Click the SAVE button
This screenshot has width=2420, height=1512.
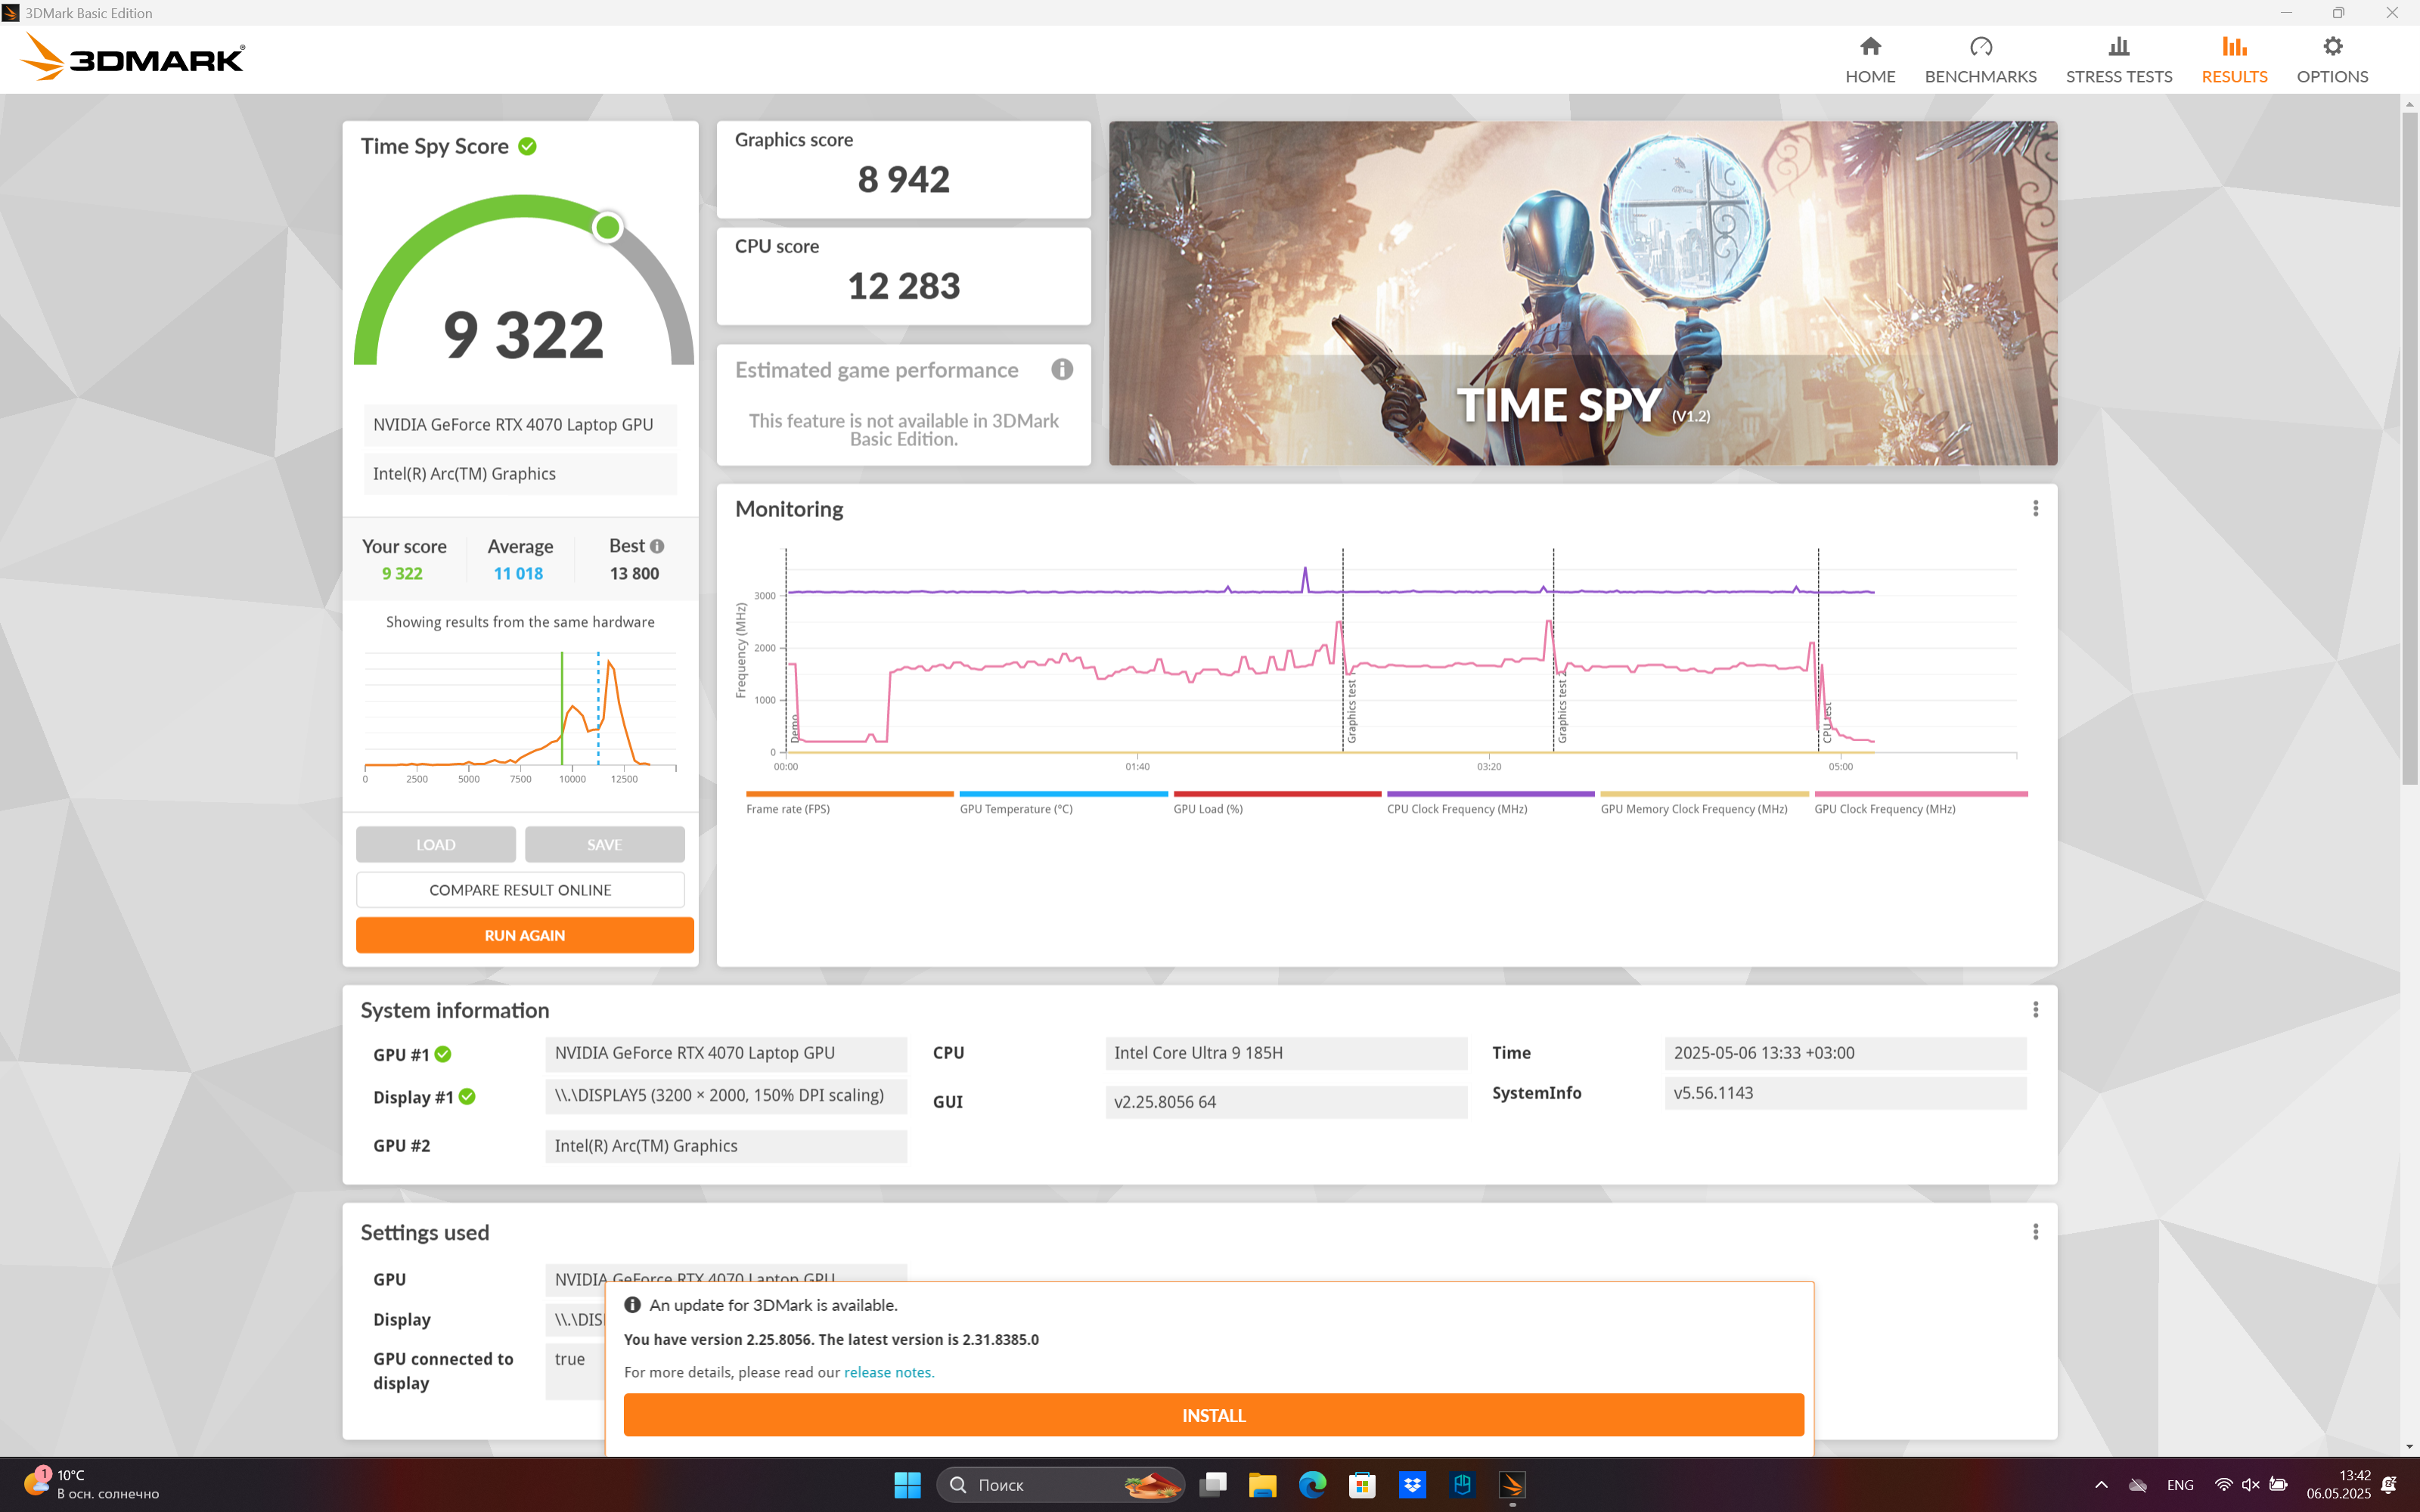tap(604, 844)
